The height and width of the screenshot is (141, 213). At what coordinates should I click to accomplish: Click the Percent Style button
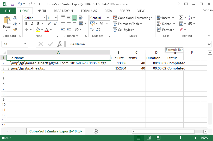coord(101,24)
